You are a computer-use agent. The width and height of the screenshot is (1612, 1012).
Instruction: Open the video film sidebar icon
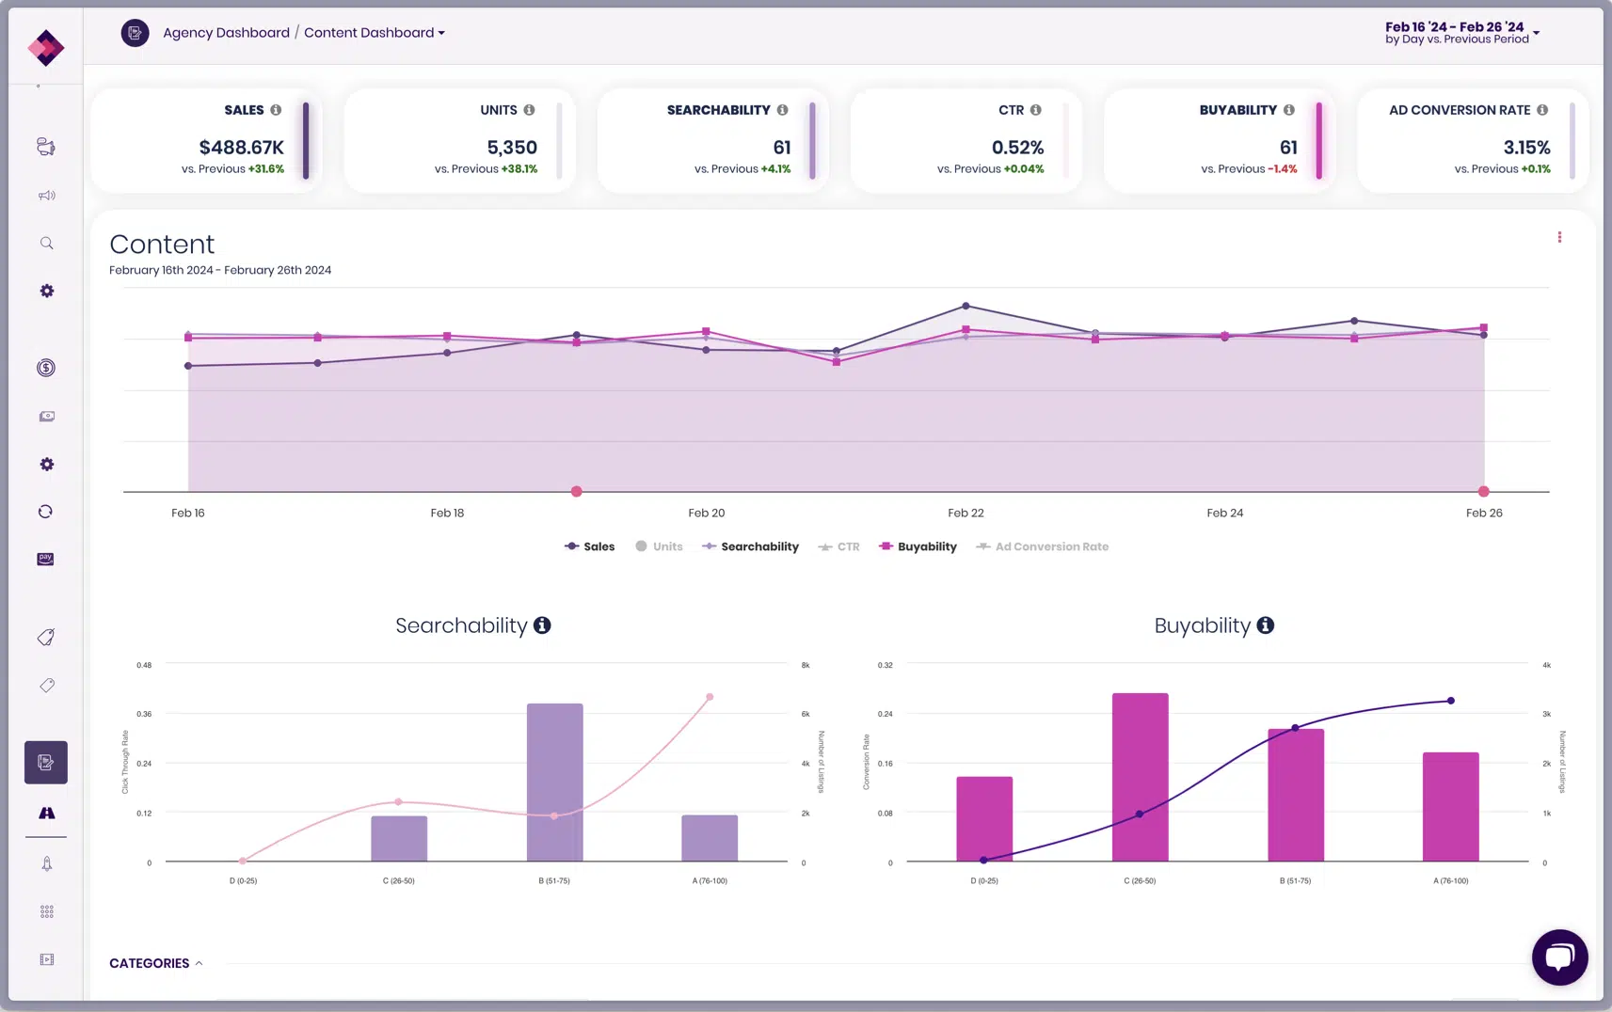[46, 959]
